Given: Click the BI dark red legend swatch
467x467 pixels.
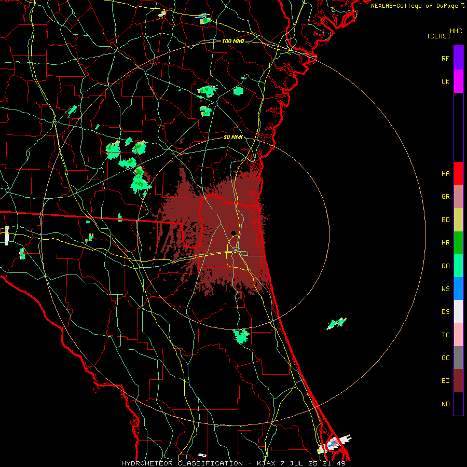Looking at the screenshot, I should coord(458,381).
